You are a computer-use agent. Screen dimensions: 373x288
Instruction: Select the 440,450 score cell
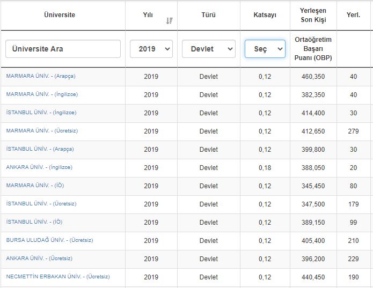click(313, 277)
